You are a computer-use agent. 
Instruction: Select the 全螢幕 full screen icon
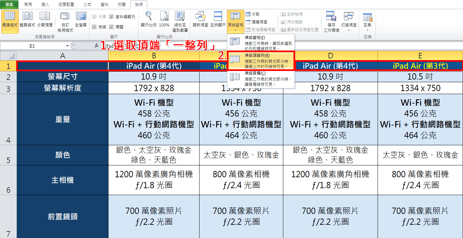81,19
